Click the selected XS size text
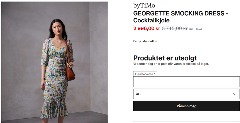This screenshot has width=240, height=123. pos(138,94)
